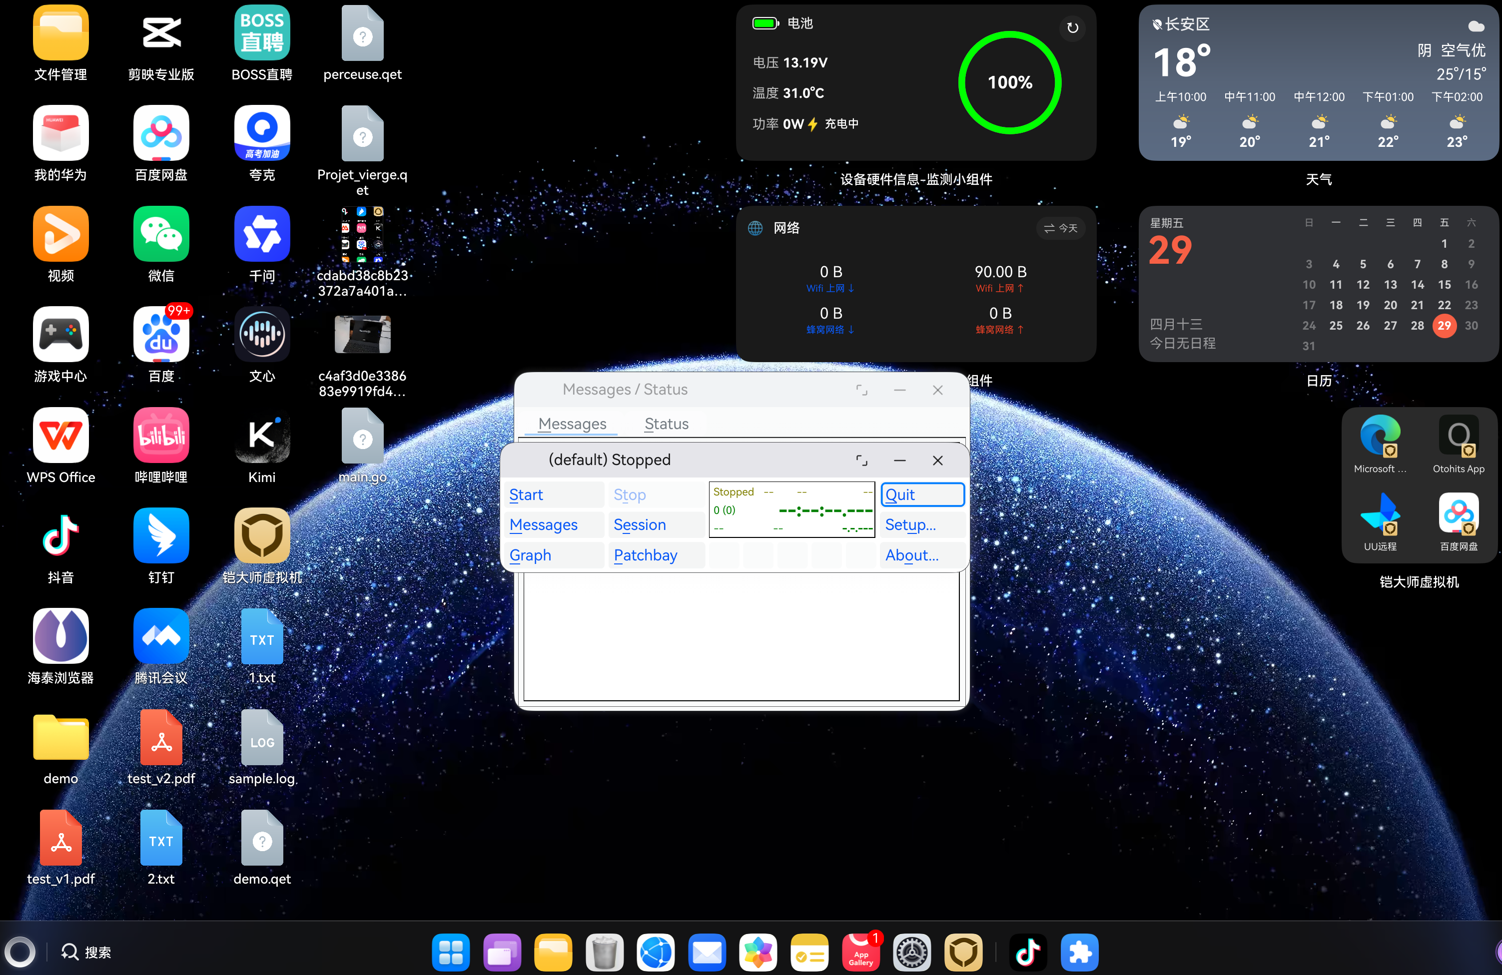Click the launcher grid icon in the dock

(451, 953)
